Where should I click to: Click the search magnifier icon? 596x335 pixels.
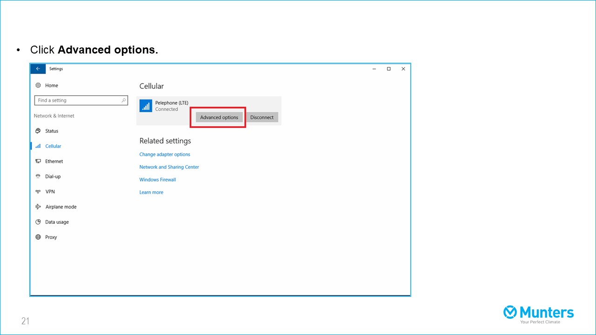coord(123,100)
